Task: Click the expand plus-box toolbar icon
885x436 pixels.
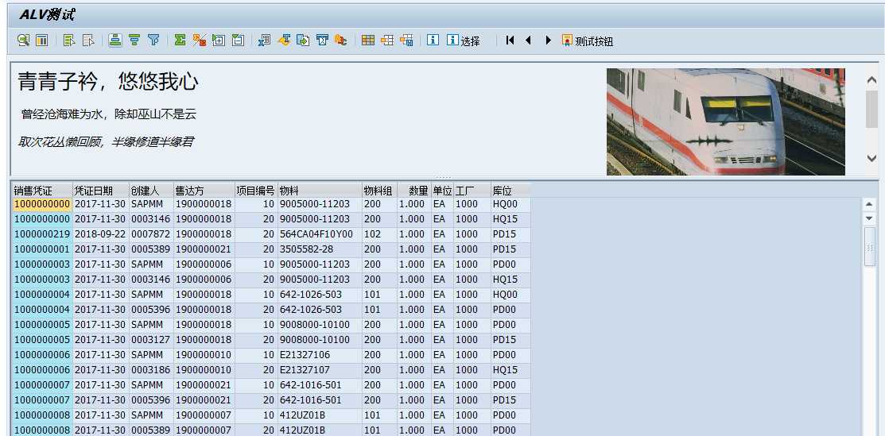Action: [x=219, y=40]
